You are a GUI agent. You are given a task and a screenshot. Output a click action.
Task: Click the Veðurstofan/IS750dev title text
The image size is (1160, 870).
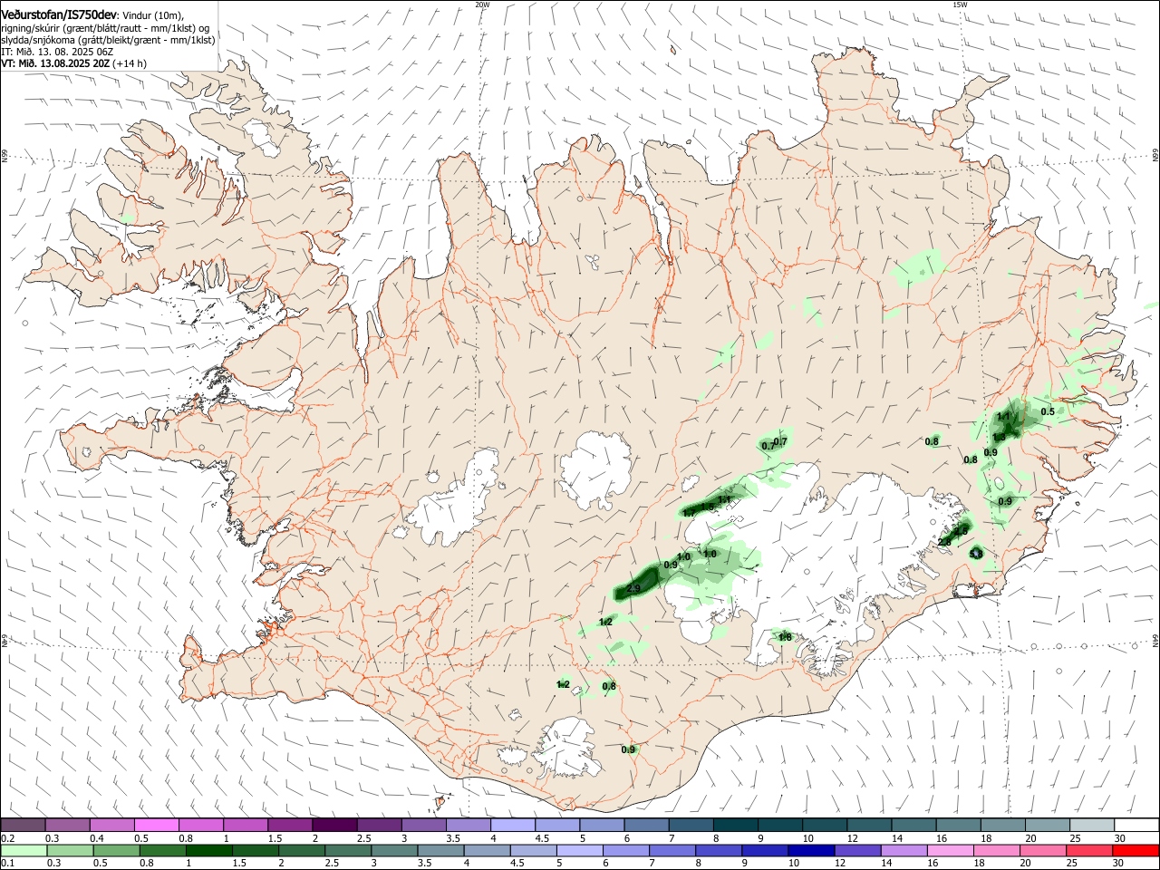(x=59, y=14)
